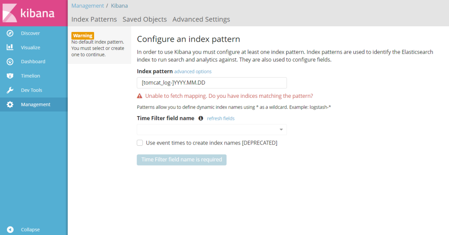Open Dashboard via gauge icon

coord(10,62)
